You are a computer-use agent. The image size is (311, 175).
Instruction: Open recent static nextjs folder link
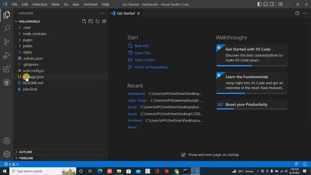click(137, 101)
